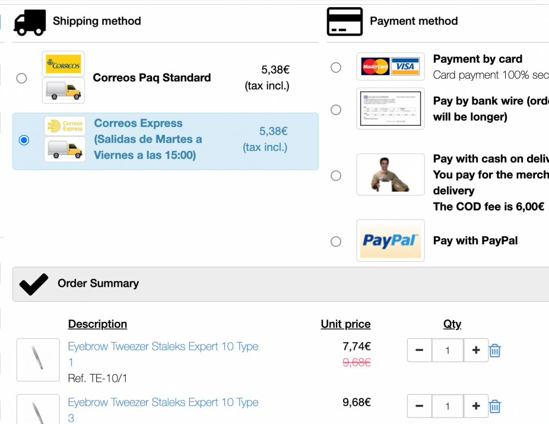Click the Order Summary checkmark icon
Image resolution: width=549 pixels, height=424 pixels.
tap(33, 284)
